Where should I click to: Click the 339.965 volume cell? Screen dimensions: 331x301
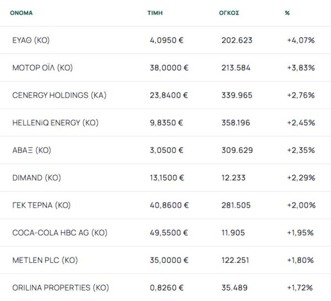click(237, 95)
